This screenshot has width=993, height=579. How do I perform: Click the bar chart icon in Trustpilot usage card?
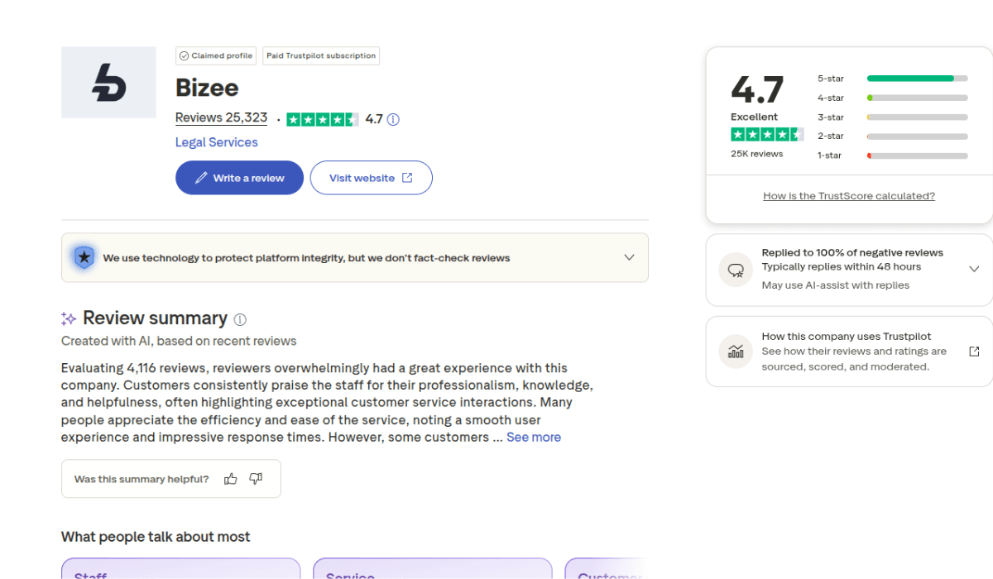736,351
